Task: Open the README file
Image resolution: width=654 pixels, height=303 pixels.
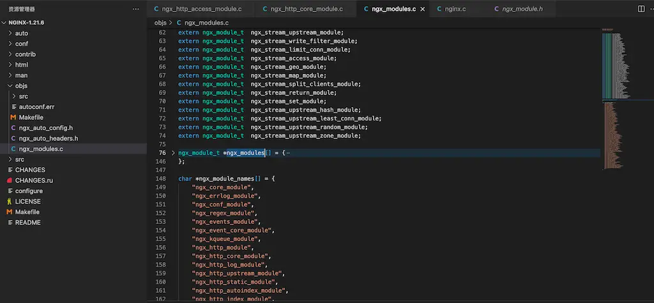Action: [x=27, y=222]
